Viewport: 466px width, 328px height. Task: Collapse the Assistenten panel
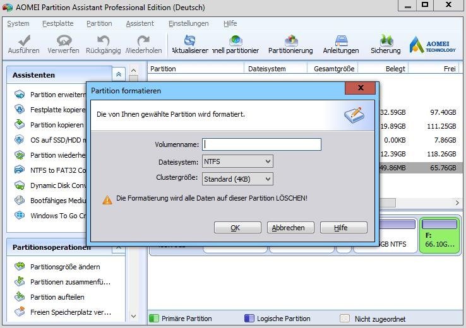coord(119,74)
